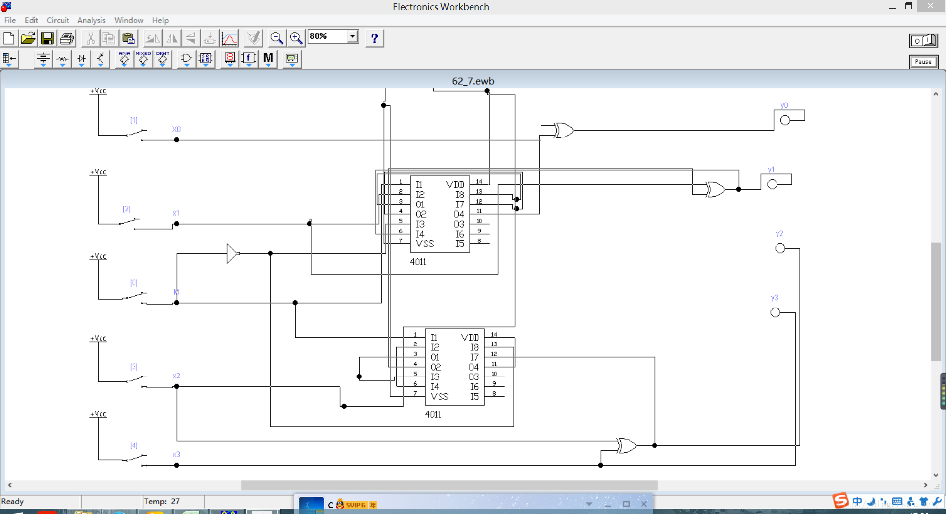This screenshot has width=946, height=514.
Task: Select the y0 output probe
Action: [x=785, y=120]
